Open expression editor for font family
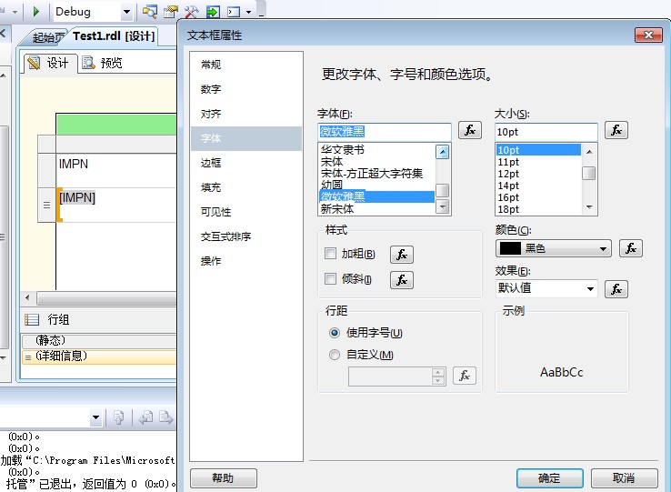The image size is (671, 492). (470, 130)
